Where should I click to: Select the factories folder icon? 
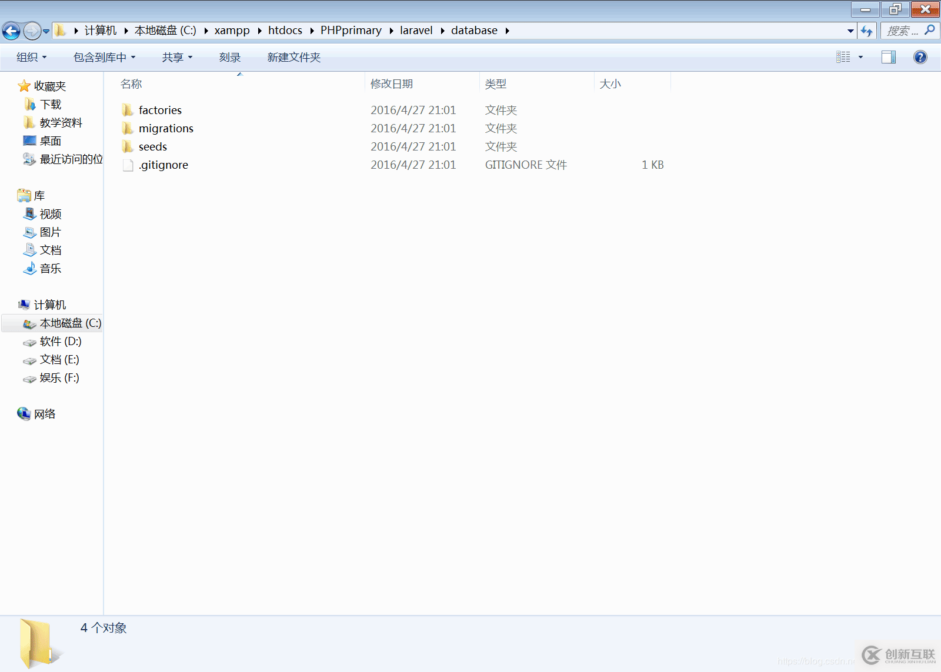[x=128, y=110]
